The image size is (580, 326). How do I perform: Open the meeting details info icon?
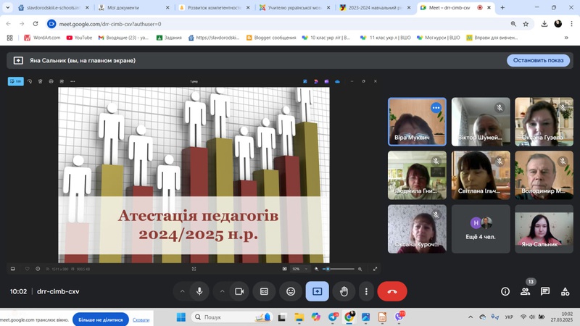coord(505,291)
